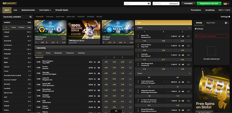The width and height of the screenshot is (232, 113).
Task: Open statistics chart for Japan U18 live match
Action: pos(183,36)
